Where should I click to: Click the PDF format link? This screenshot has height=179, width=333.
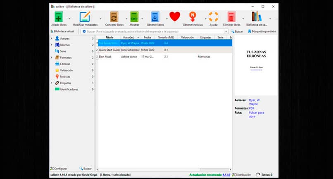click(x=252, y=108)
